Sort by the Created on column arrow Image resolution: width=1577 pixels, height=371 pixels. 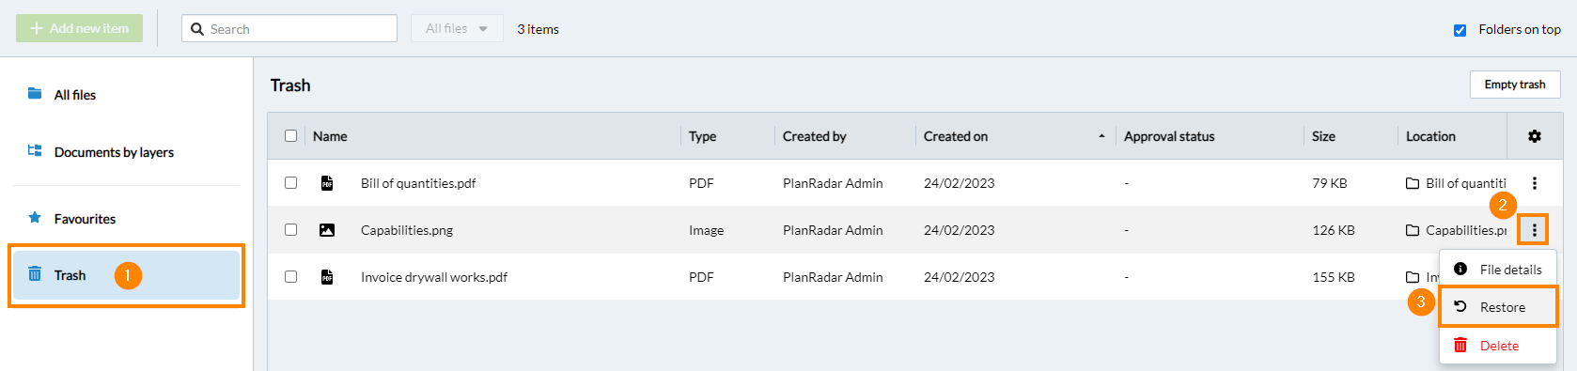click(x=1101, y=136)
